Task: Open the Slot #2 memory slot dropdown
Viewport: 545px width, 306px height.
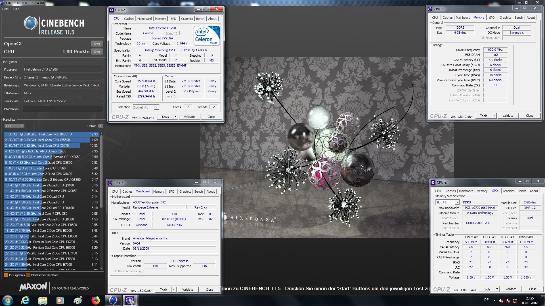Action: [x=447, y=202]
